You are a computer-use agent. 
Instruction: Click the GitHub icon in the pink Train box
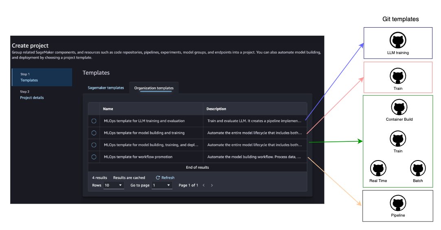point(398,76)
